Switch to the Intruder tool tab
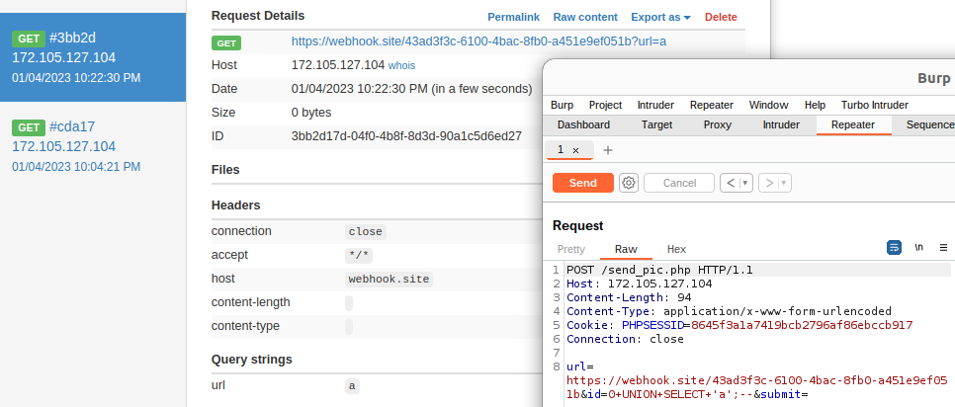955x407 pixels. [x=781, y=124]
